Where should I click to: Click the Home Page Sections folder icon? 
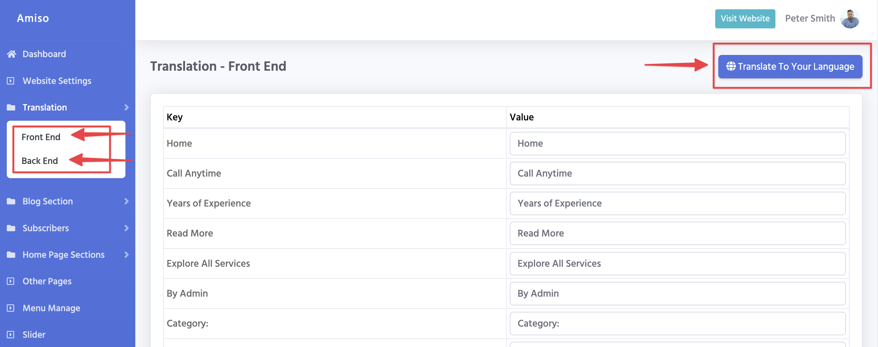(x=11, y=254)
